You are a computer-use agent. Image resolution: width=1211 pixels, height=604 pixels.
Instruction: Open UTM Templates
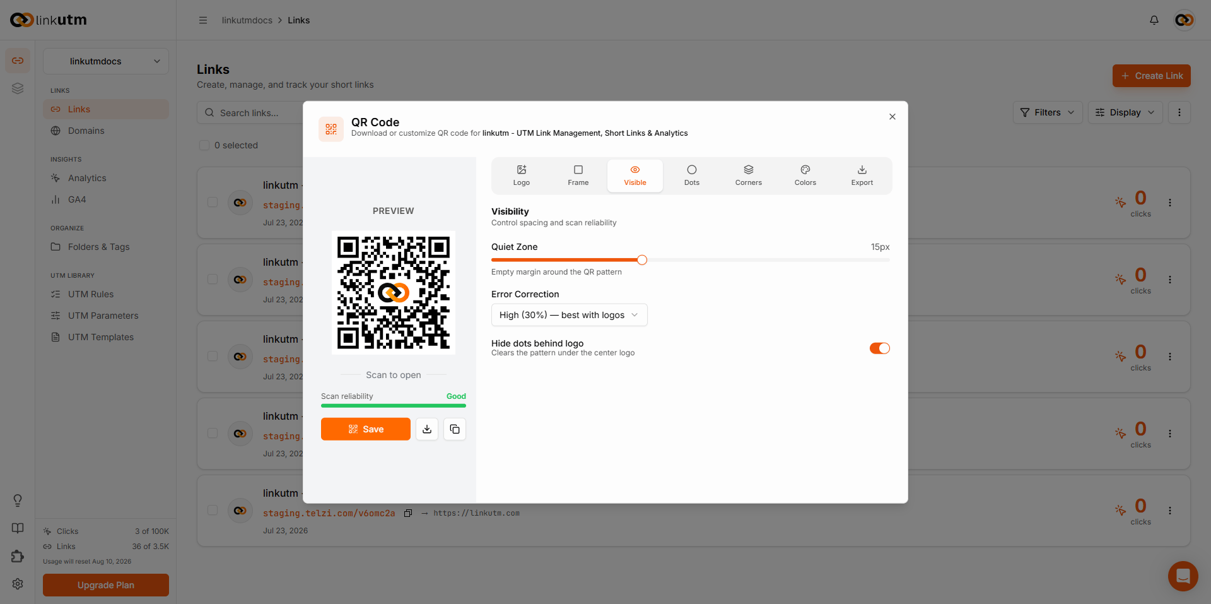106,337
